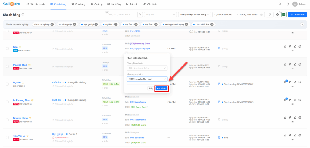Viewport: 310px width, 148px height.
Task: Open the notifications bell
Action: [x=288, y=4]
